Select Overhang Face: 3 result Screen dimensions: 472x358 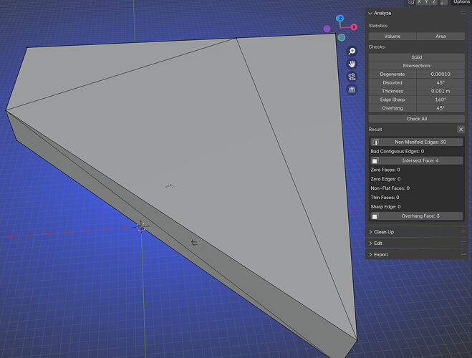click(x=417, y=216)
